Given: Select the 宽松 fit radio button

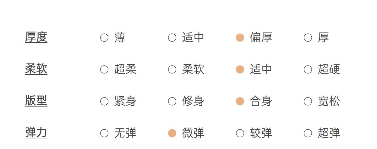Looking at the screenshot, I should [x=308, y=102].
